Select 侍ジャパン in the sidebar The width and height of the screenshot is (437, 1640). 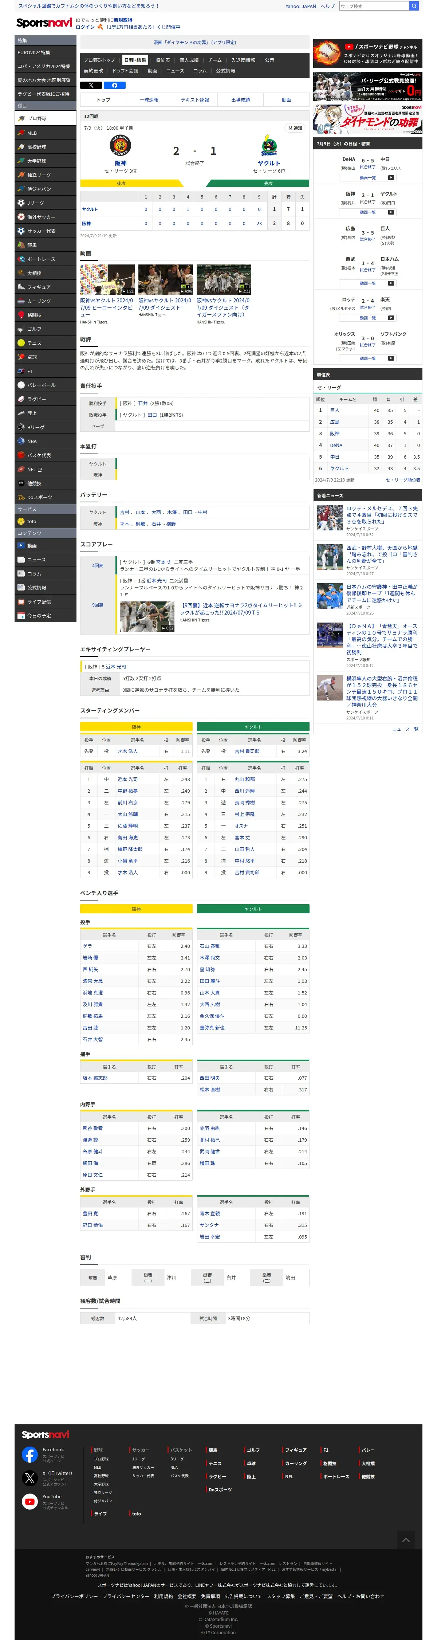pyautogui.click(x=45, y=189)
